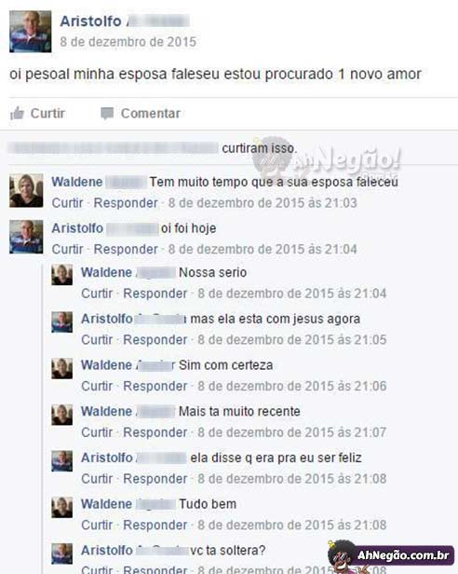Click Responder under 'Tem muito tempo' comment
The image size is (458, 574).
point(126,203)
